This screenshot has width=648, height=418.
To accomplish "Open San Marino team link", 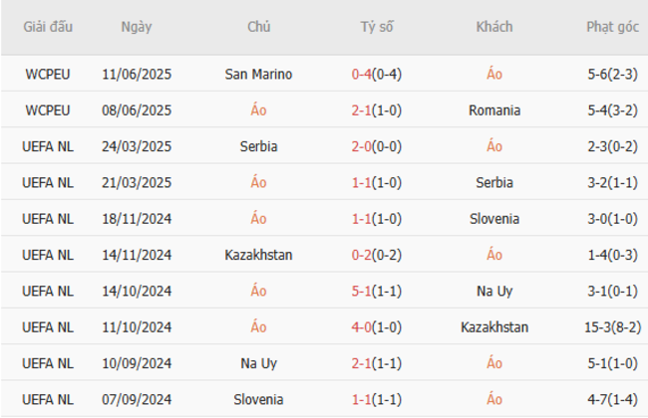I will point(258,74).
